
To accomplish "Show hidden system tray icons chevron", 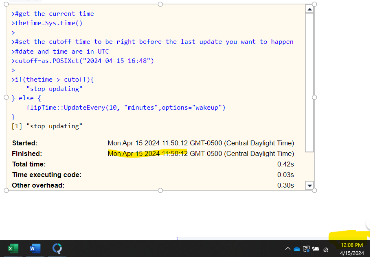I will click(288, 249).
